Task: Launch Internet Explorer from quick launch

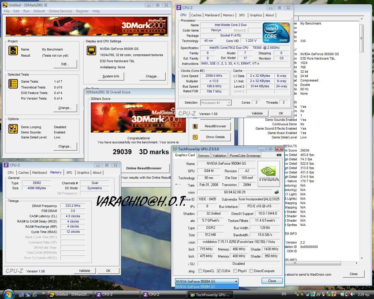Action: 35,295
